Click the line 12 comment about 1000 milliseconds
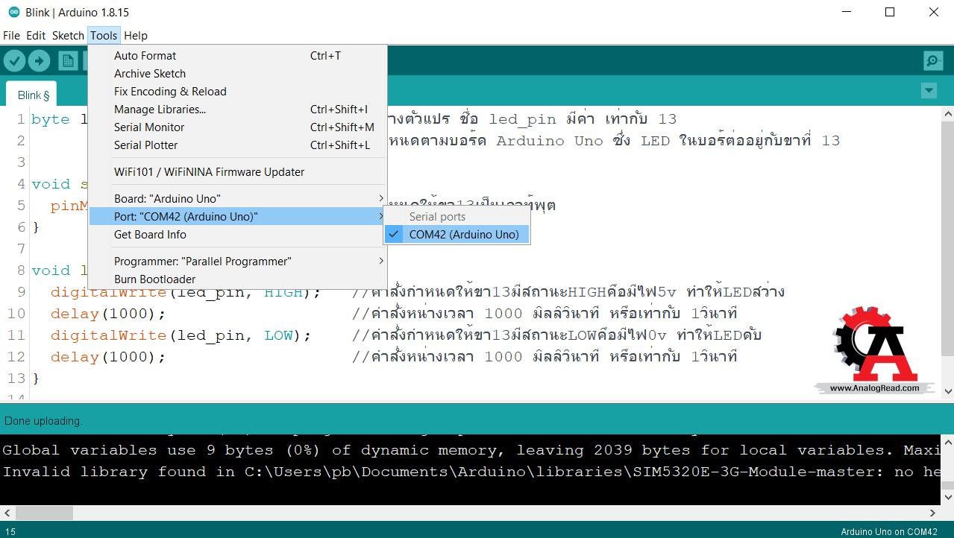Screen dimensions: 954x538 [545, 357]
